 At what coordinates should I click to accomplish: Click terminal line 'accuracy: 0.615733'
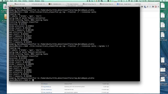(x=18, y=24)
